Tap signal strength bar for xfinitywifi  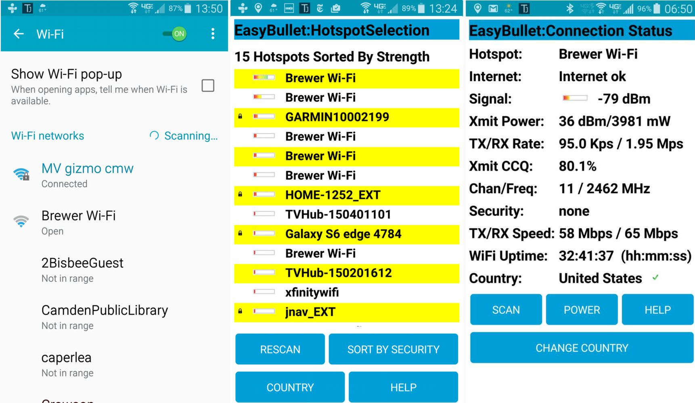click(x=264, y=292)
